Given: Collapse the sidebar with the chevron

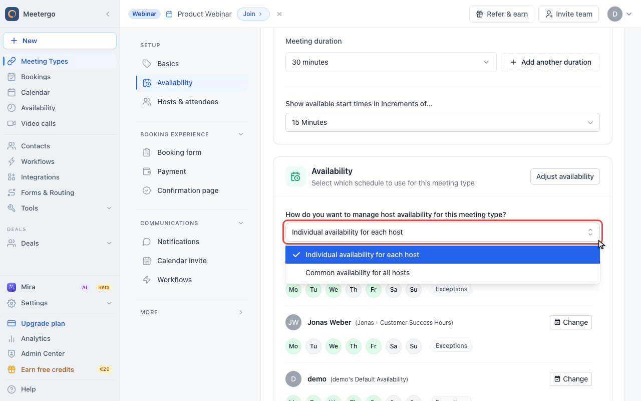Looking at the screenshot, I should (108, 14).
